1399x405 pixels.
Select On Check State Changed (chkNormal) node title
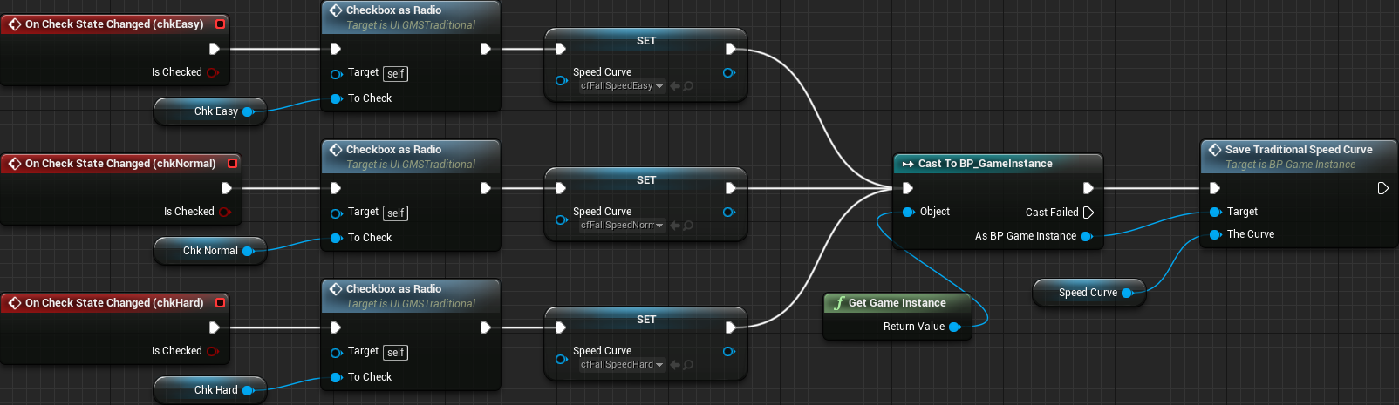click(x=120, y=164)
